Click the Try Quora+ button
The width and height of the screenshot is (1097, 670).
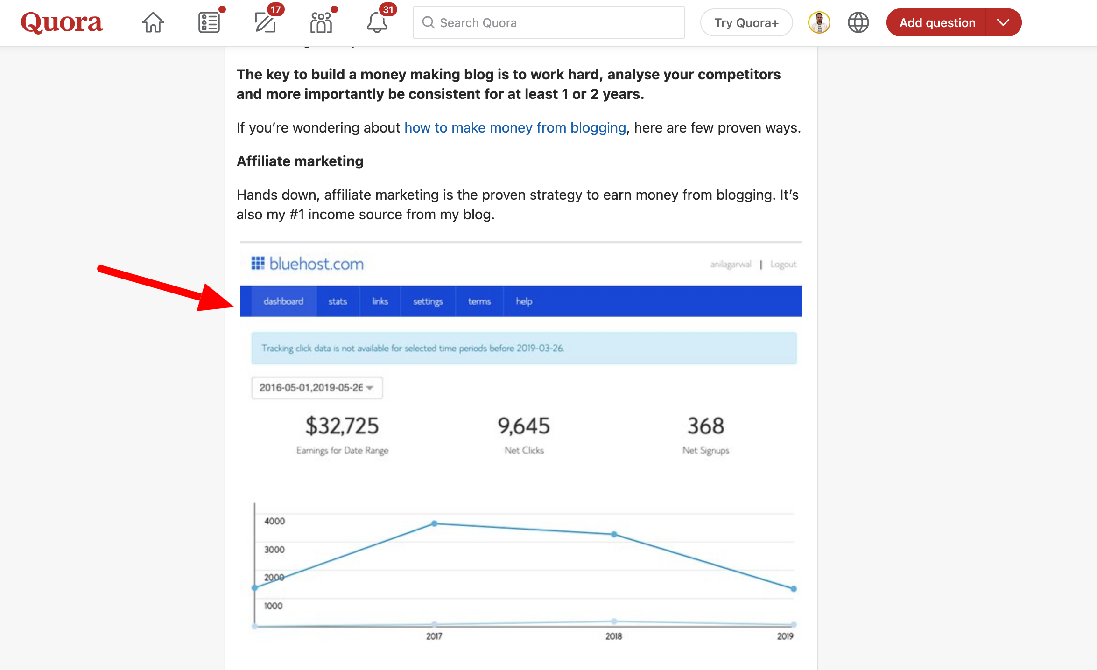pyautogui.click(x=746, y=22)
